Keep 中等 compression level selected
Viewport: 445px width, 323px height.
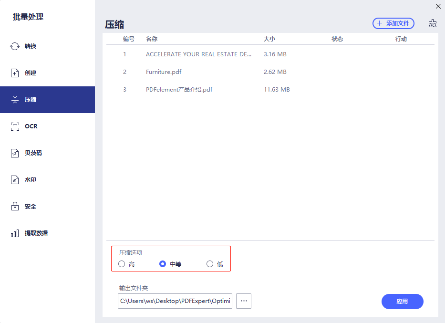tap(163, 263)
